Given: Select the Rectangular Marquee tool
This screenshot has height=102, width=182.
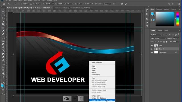Looking at the screenshot, I should pos(3,14).
